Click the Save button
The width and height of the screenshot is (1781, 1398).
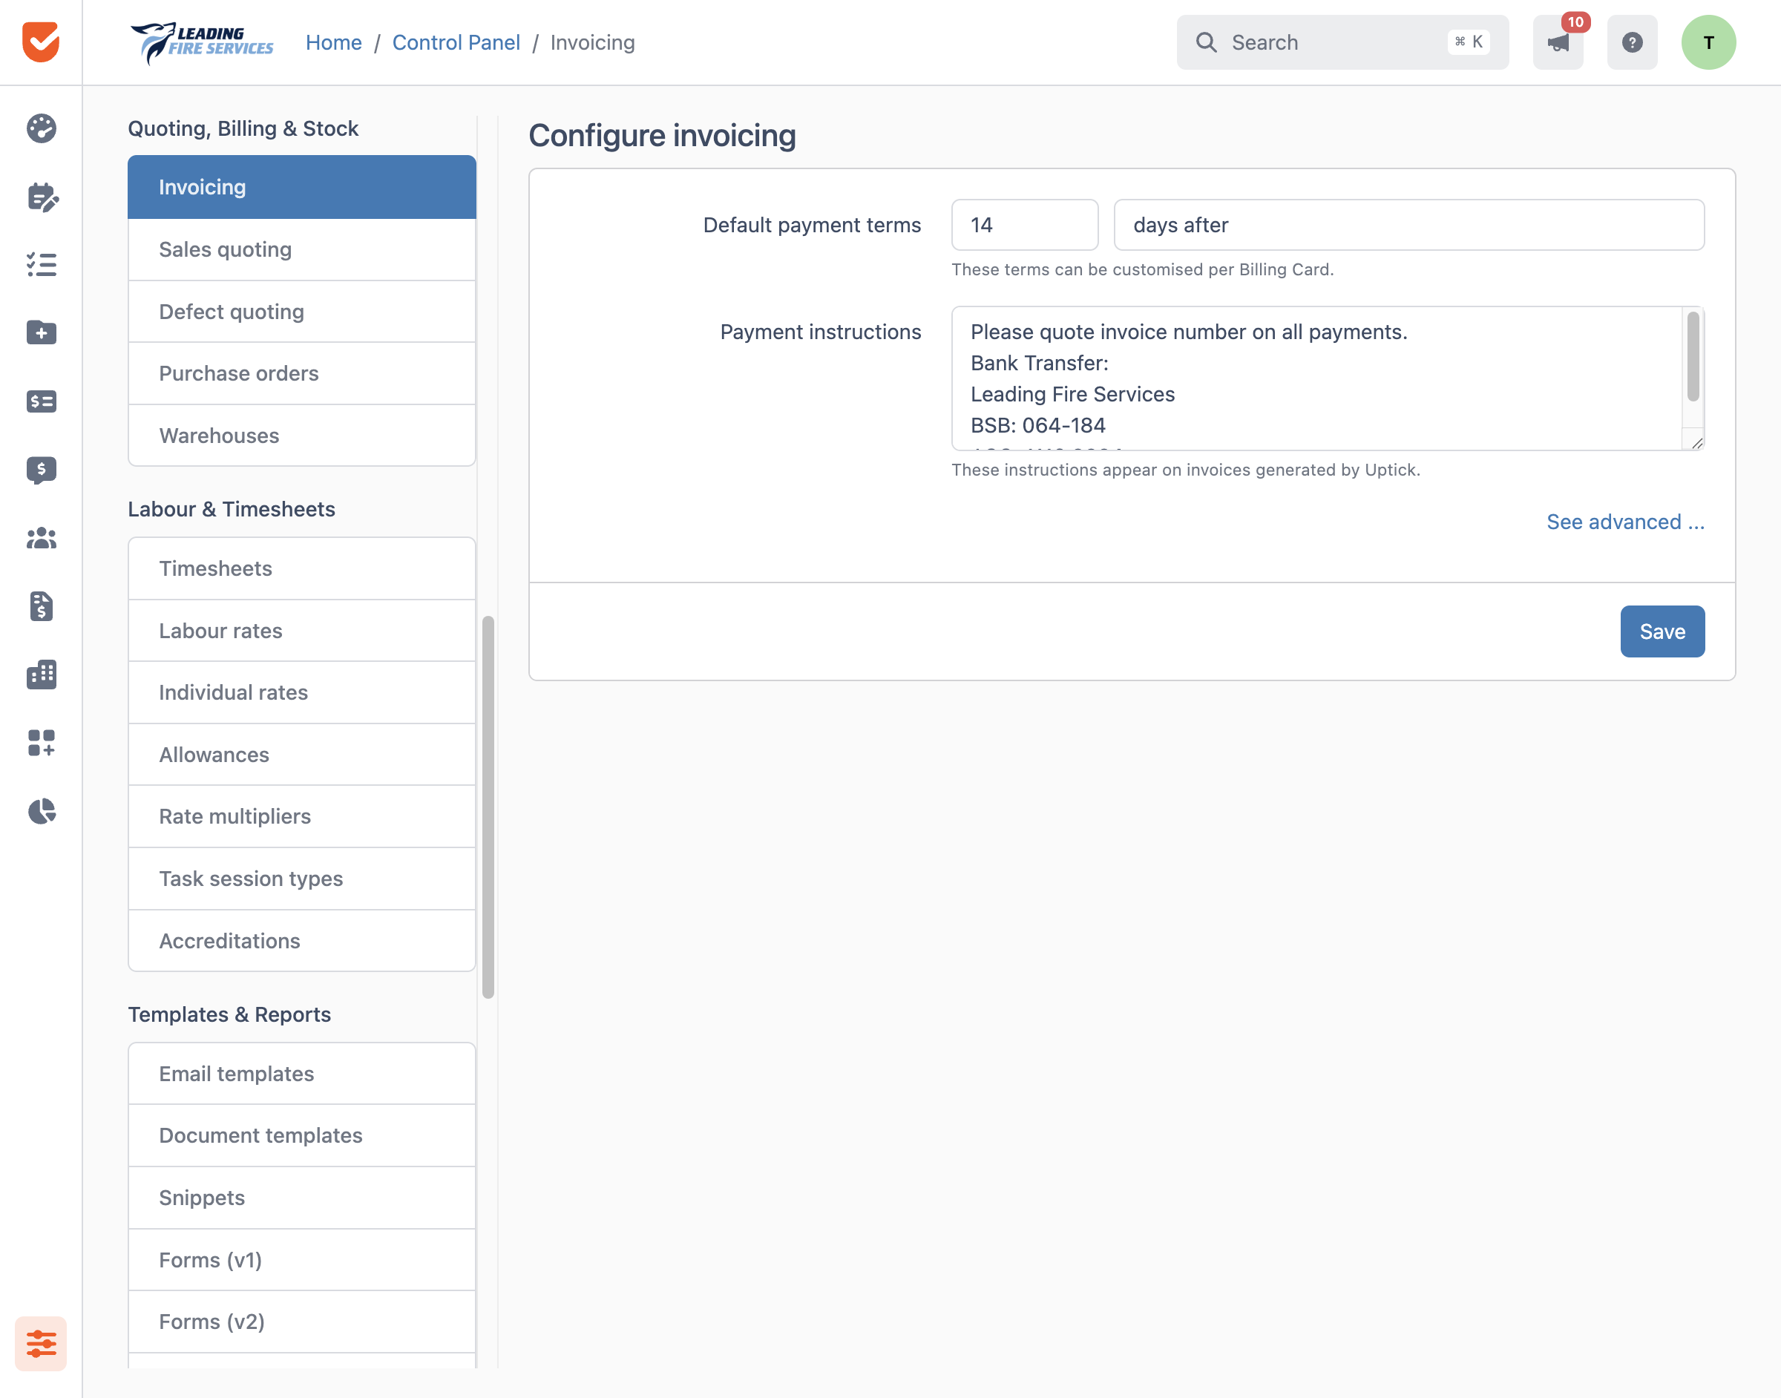click(1662, 631)
